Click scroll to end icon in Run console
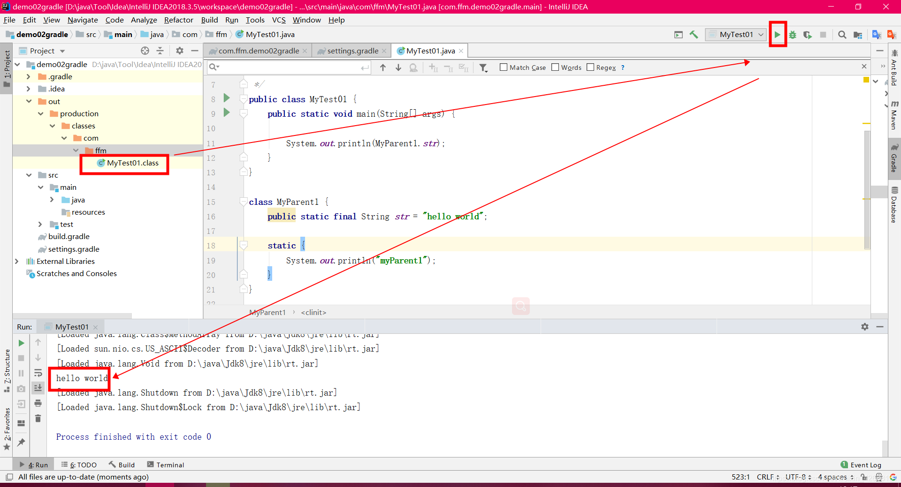 click(38, 388)
